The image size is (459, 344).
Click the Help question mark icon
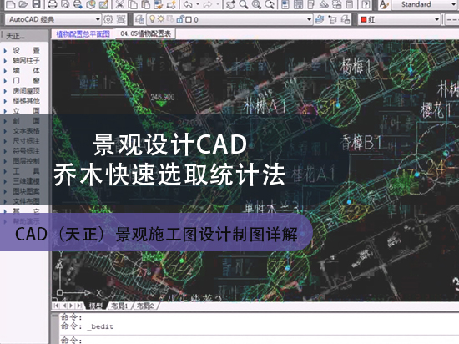coord(366,4)
